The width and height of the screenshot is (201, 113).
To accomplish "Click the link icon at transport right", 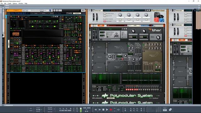I will 170,110.
